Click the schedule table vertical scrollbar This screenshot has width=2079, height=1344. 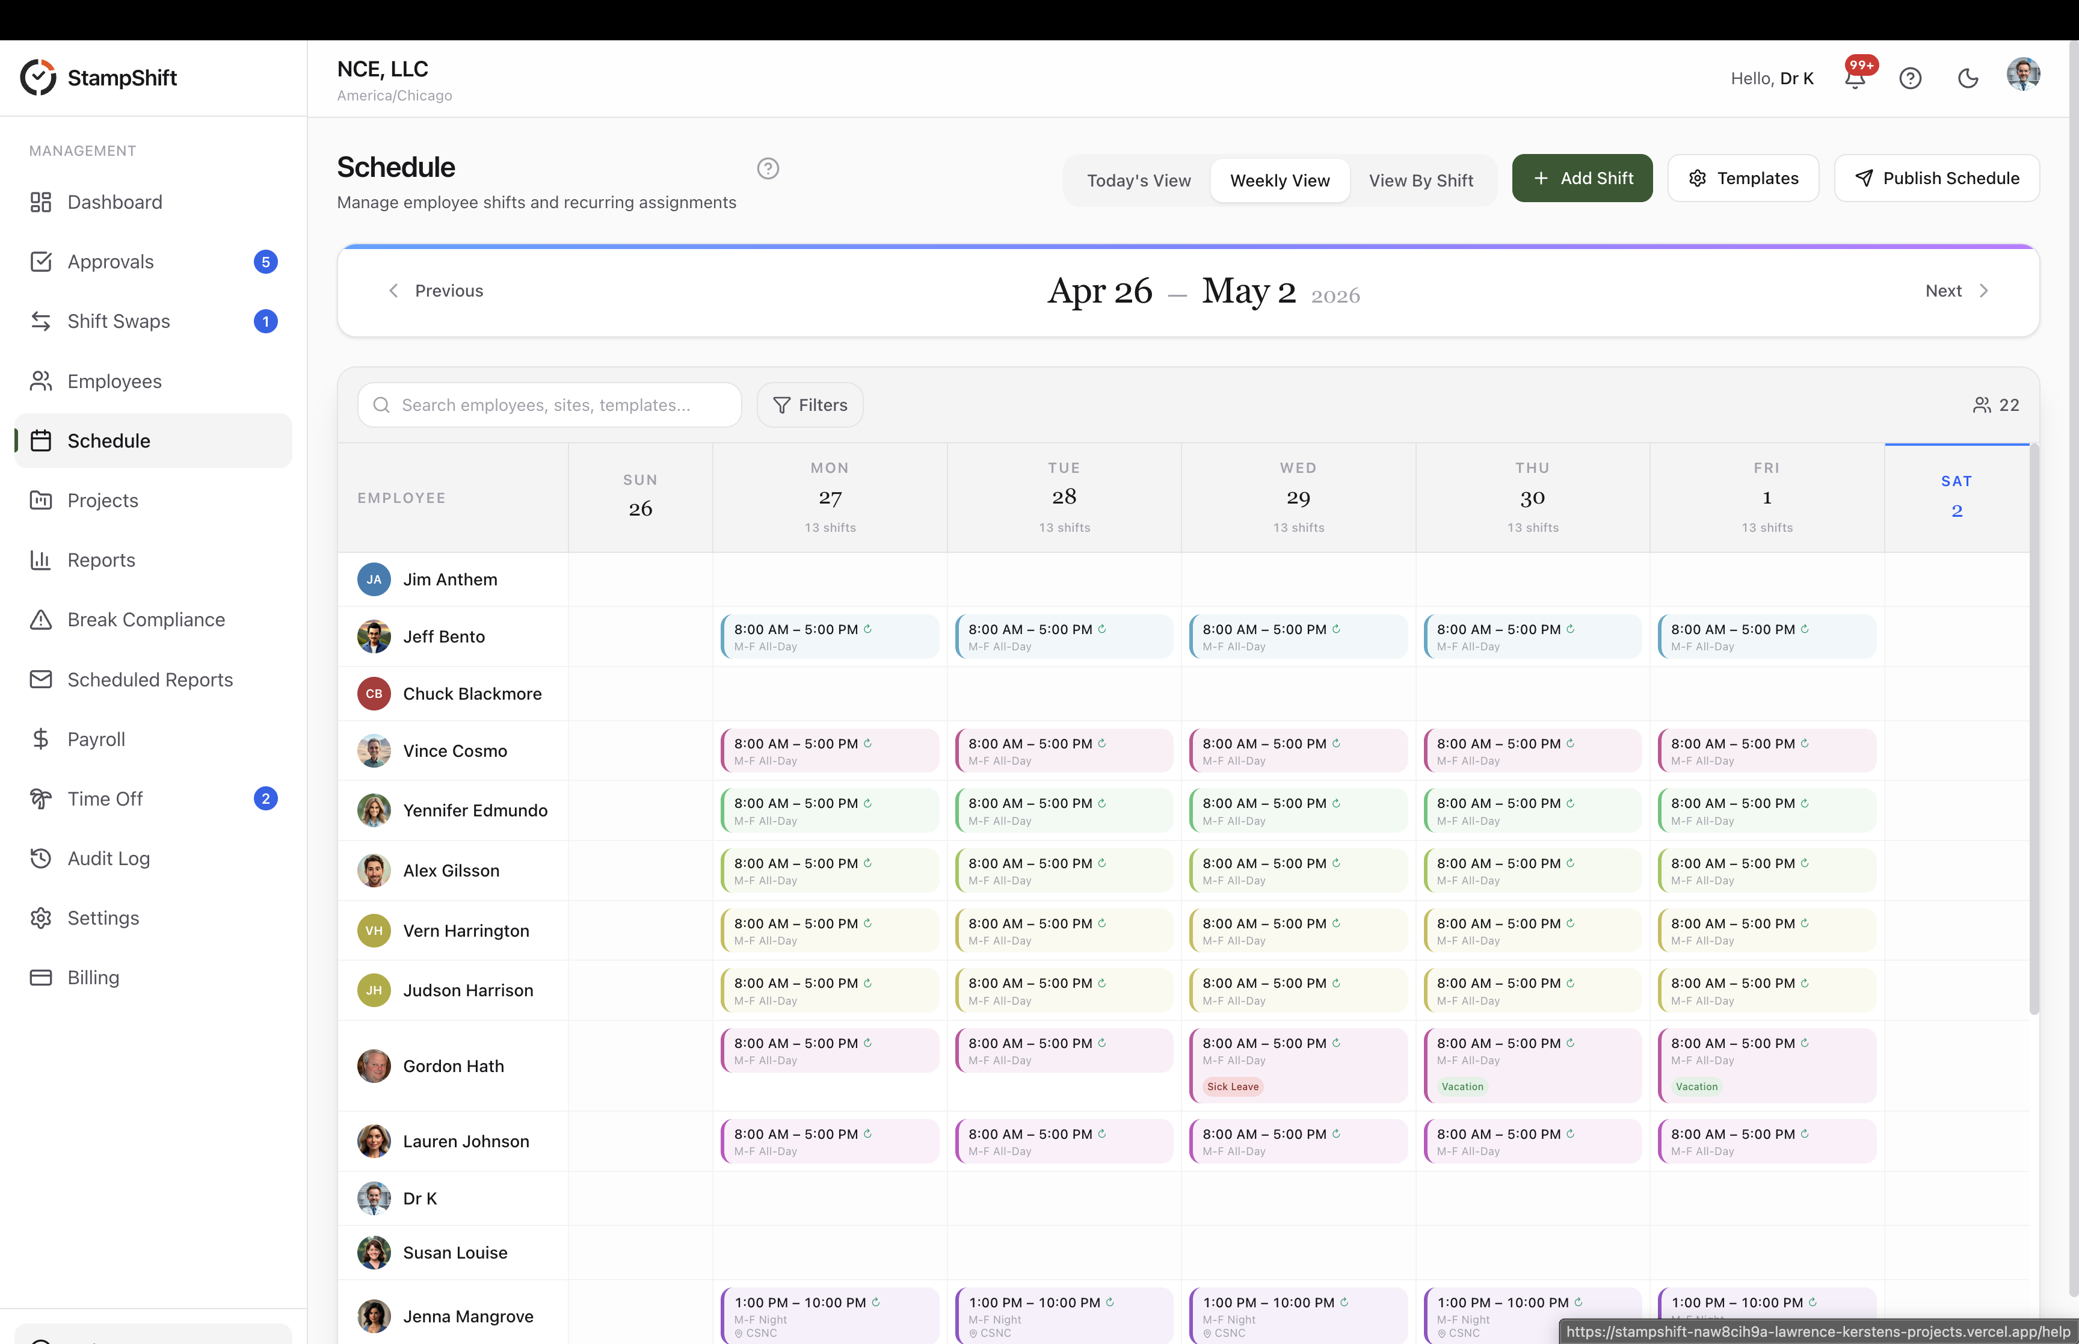click(2034, 729)
